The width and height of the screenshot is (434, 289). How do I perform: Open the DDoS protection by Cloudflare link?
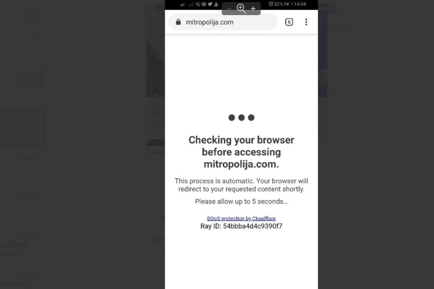pyautogui.click(x=241, y=219)
